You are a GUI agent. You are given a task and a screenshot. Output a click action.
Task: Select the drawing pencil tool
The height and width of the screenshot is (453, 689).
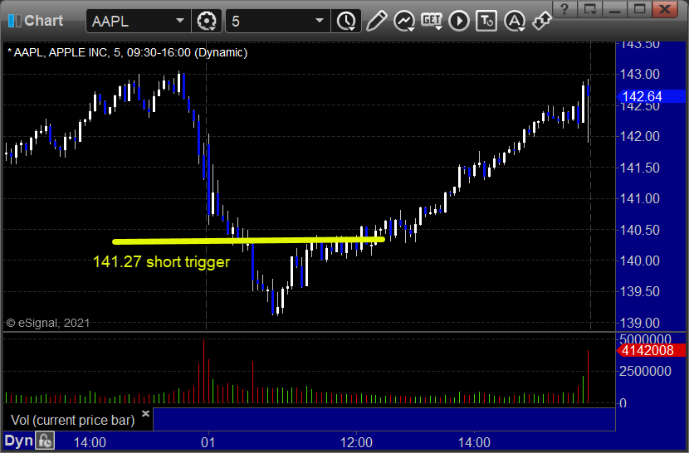tap(376, 21)
